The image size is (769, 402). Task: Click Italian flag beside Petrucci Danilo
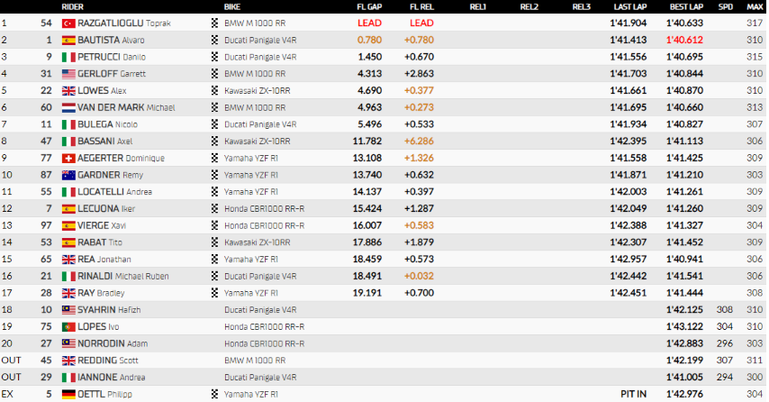[68, 57]
